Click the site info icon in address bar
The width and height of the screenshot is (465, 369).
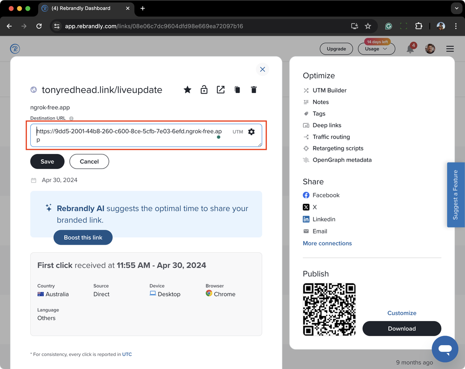point(57,26)
